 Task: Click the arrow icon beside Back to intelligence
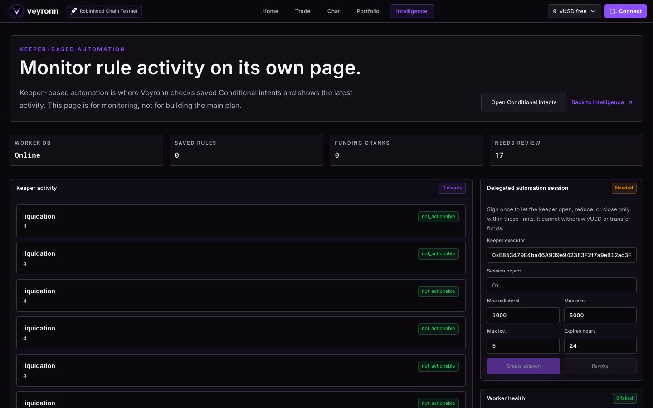630,102
